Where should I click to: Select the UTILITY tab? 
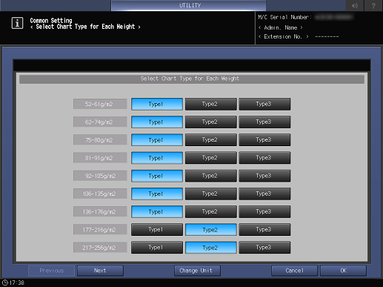coord(189,5)
